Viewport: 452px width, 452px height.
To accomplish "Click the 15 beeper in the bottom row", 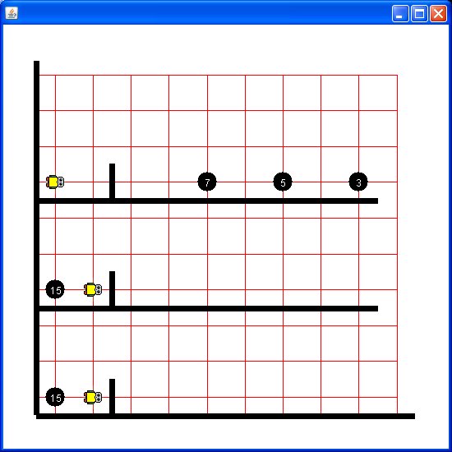I will 55,397.
